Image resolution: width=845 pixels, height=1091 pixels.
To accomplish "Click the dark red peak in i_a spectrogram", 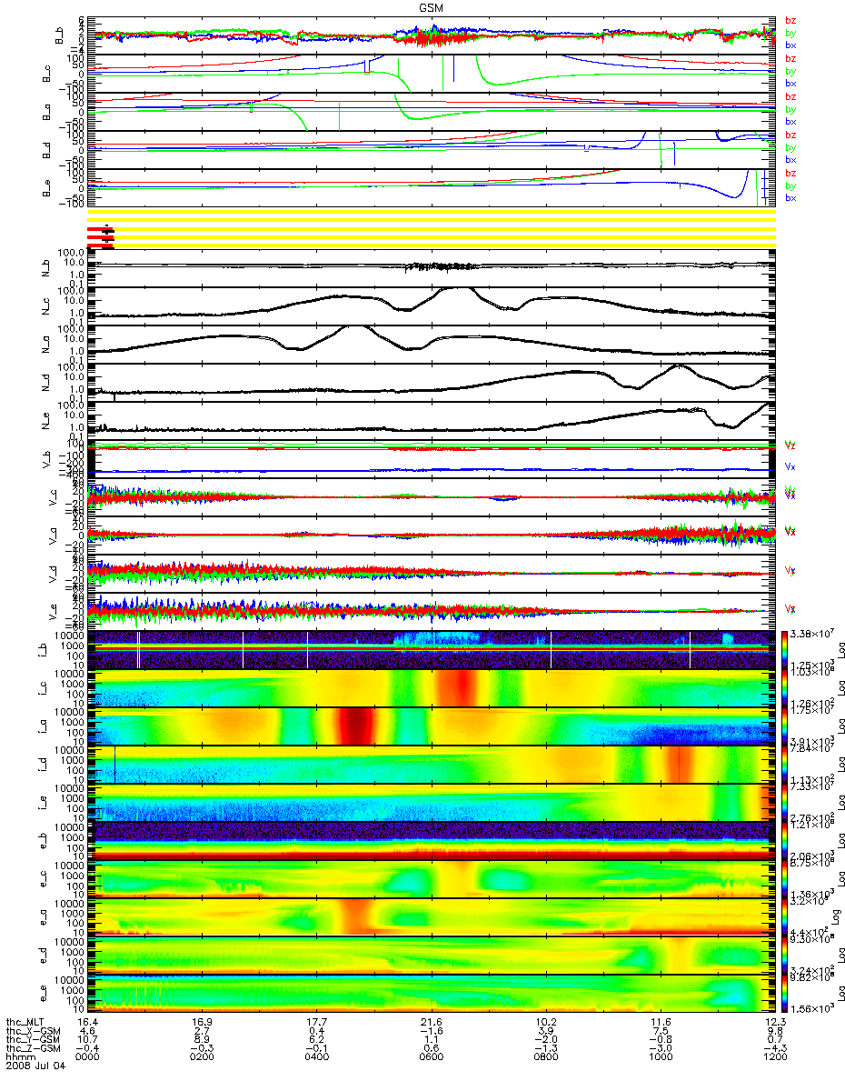I will coord(354,726).
